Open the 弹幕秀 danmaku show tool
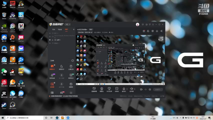Image resolution: width=213 pixels, height=120 pixels. [x=71, y=85]
